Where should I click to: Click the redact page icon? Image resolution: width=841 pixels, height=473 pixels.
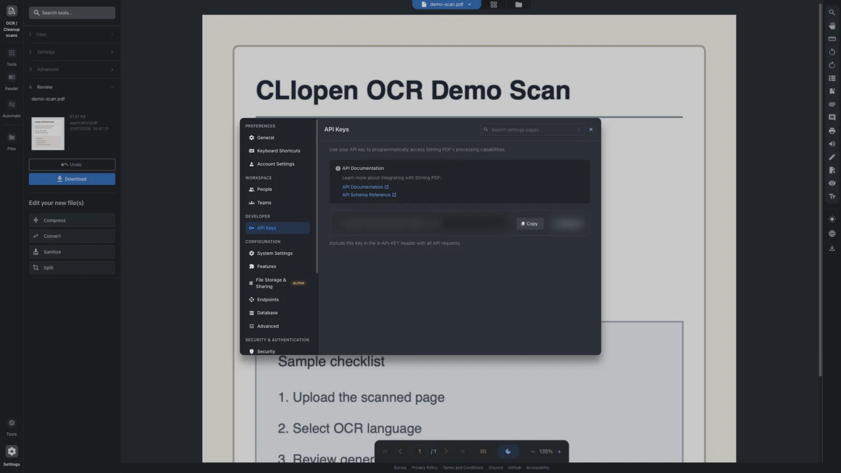(x=832, y=170)
